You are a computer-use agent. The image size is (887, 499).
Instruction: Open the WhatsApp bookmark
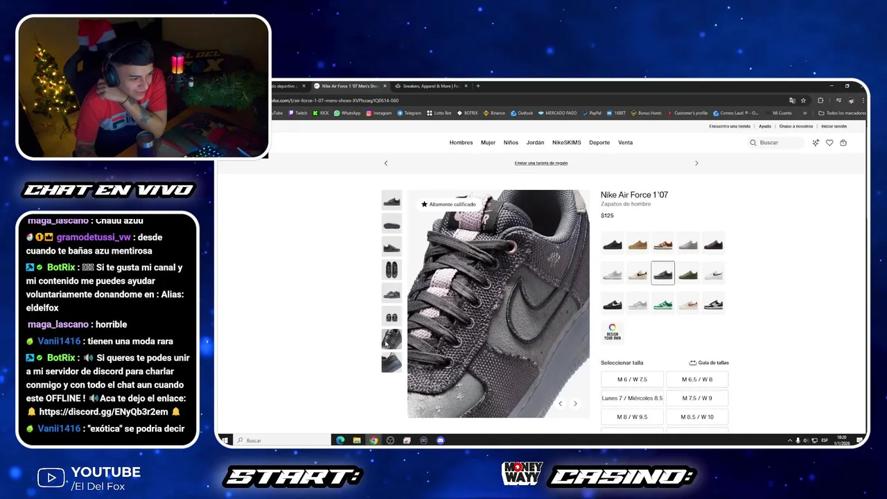tap(347, 113)
